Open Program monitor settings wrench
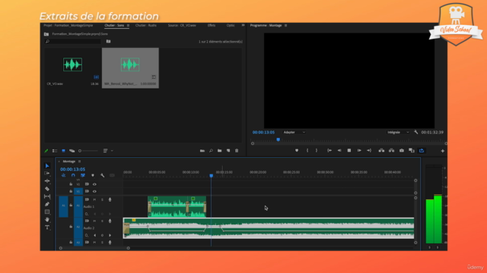Viewport: 487px width, 273px height. coord(416,132)
